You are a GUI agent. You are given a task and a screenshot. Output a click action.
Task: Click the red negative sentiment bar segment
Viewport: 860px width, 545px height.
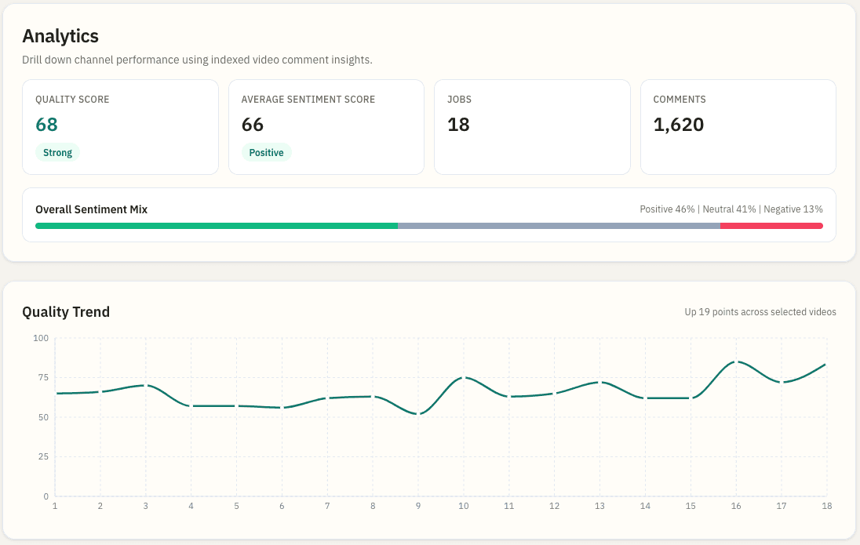point(771,226)
